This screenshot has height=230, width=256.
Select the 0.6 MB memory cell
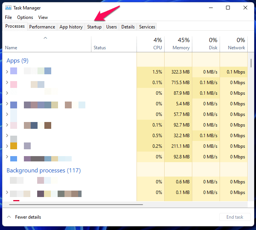pos(178,182)
